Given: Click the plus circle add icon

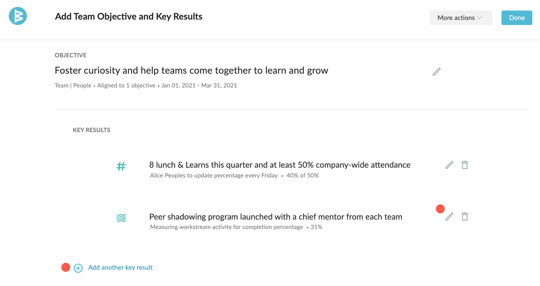Looking at the screenshot, I should 78,268.
